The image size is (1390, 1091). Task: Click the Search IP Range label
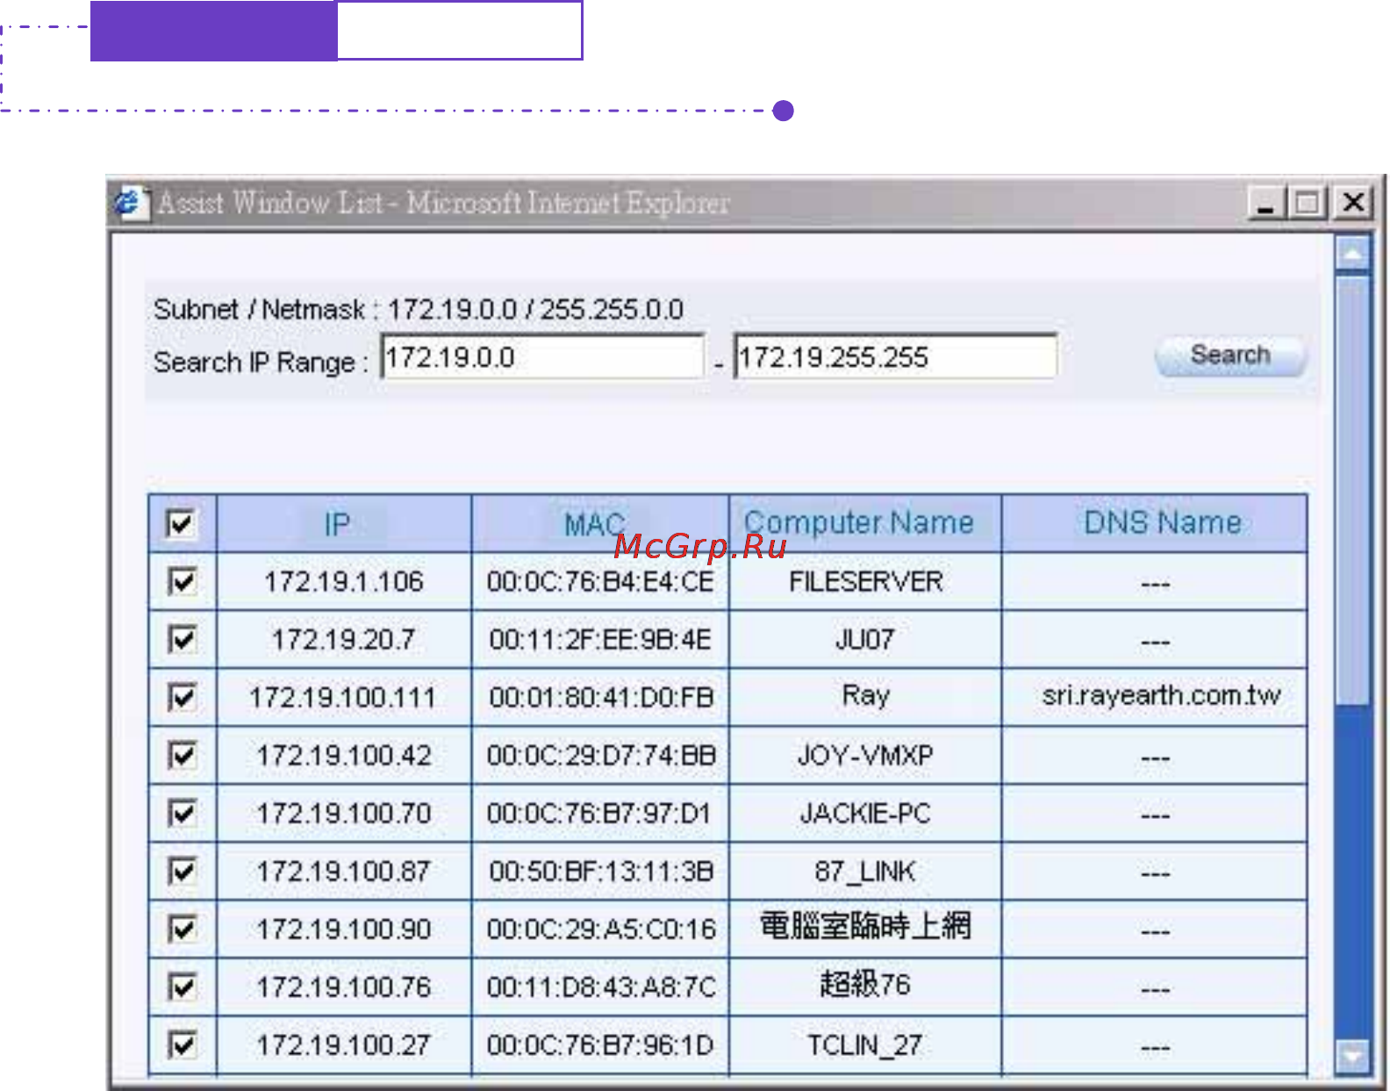point(261,362)
